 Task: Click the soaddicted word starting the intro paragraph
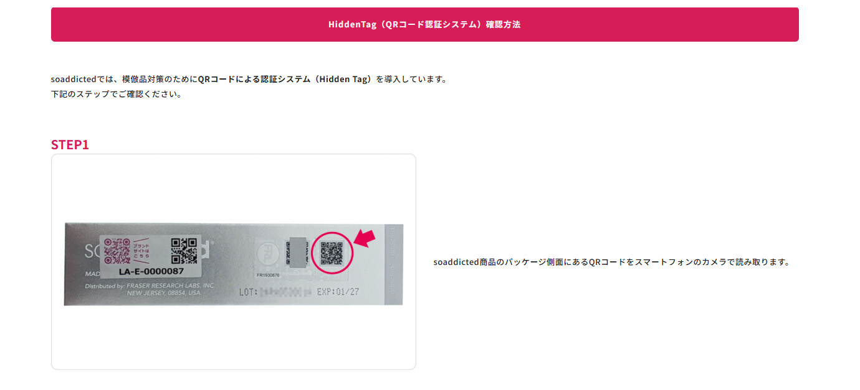pos(74,80)
